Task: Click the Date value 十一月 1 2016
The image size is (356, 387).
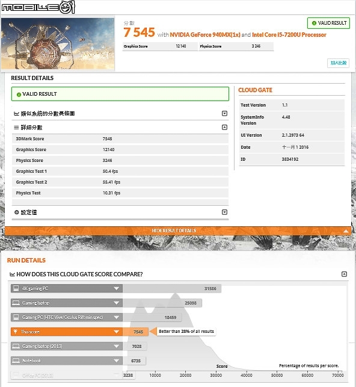Action: 295,147
